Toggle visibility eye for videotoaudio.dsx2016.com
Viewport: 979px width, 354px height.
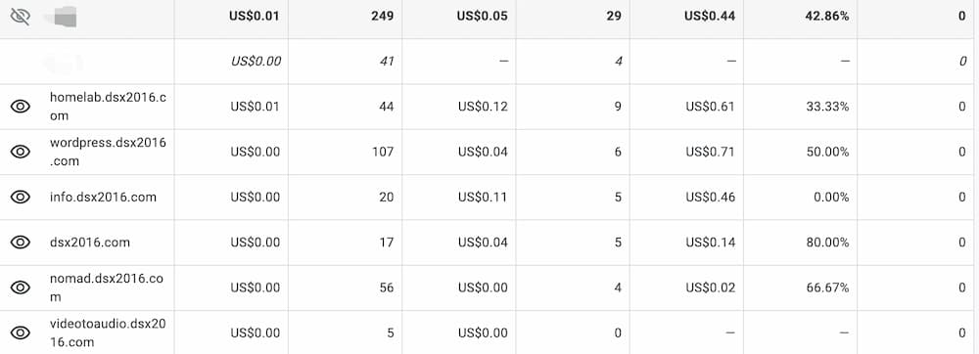tap(21, 332)
